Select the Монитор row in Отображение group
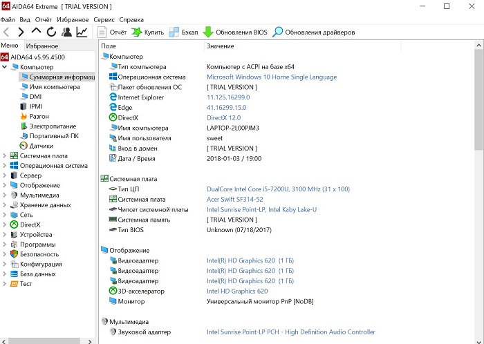The width and height of the screenshot is (484, 344). pos(211,301)
